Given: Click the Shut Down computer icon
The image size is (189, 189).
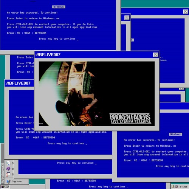Looking at the screenshot, I should tap(8, 181).
